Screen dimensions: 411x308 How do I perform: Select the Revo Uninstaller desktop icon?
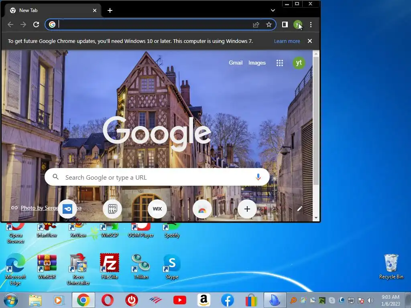click(78, 269)
